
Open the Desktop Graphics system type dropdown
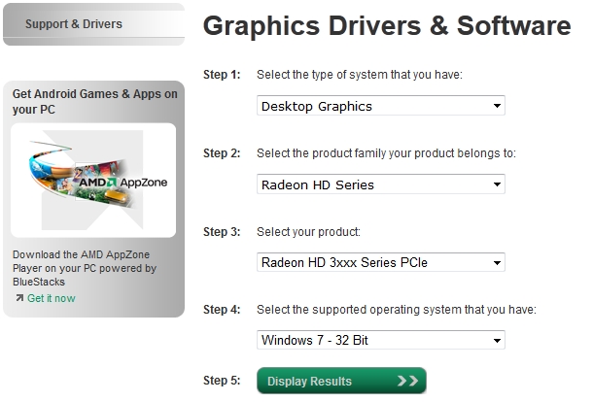pos(381,106)
